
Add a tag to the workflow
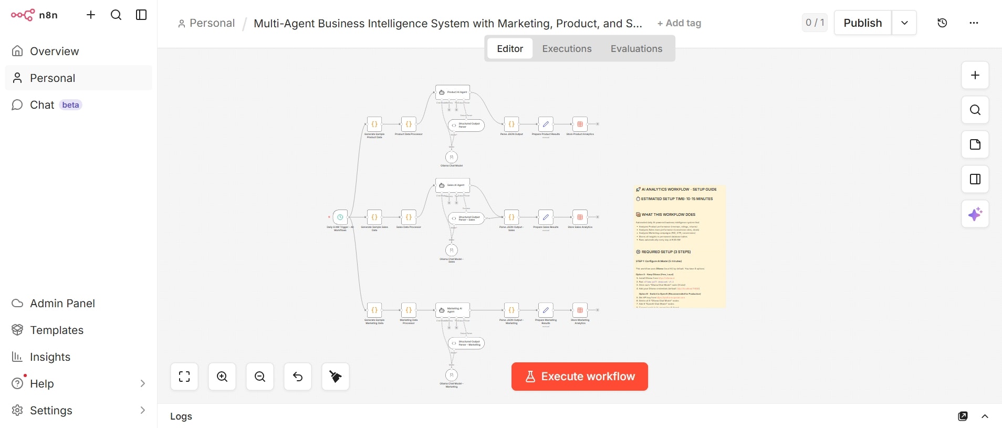(679, 23)
